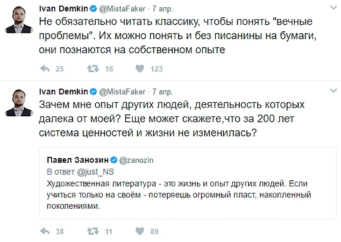Visit the @zanozin handle link
This screenshot has width=341, height=242.
tap(137, 160)
